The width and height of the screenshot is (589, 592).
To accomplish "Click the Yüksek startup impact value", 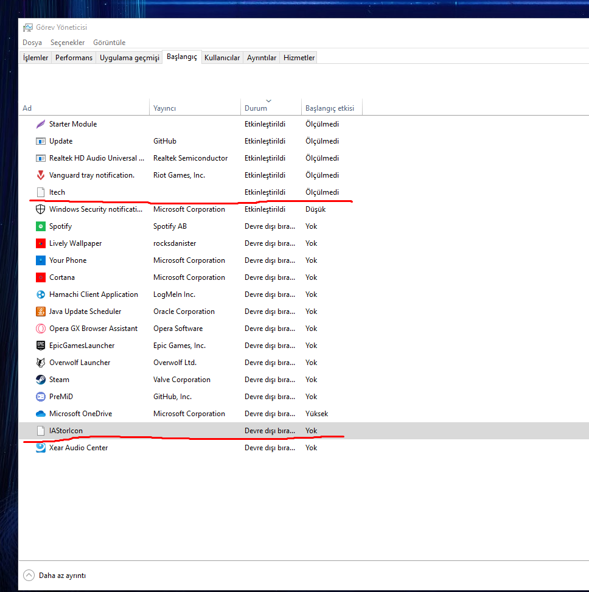I will click(x=317, y=414).
